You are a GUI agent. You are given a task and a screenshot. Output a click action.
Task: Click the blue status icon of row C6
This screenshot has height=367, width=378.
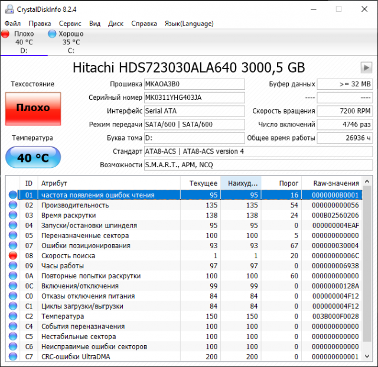point(13,347)
